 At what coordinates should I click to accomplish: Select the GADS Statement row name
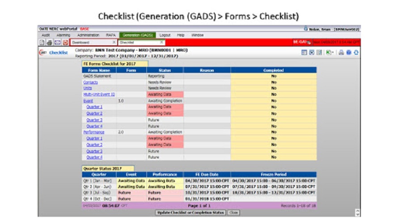point(97,76)
